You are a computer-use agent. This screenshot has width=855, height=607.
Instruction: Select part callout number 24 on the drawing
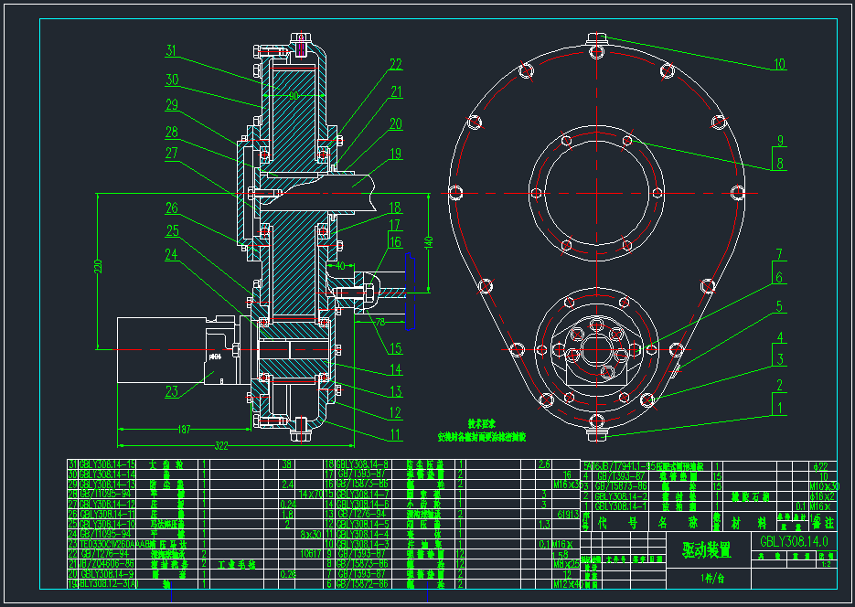click(x=171, y=254)
